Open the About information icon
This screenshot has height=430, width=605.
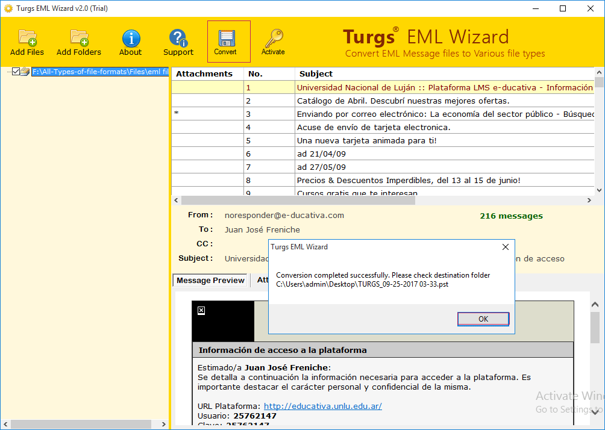130,42
